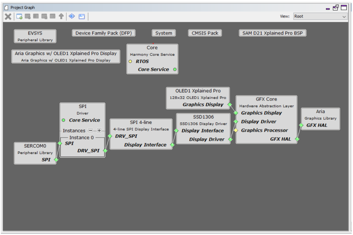Click the gray up arrow toolbar icon
The image size is (353, 235).
pyautogui.click(x=61, y=16)
